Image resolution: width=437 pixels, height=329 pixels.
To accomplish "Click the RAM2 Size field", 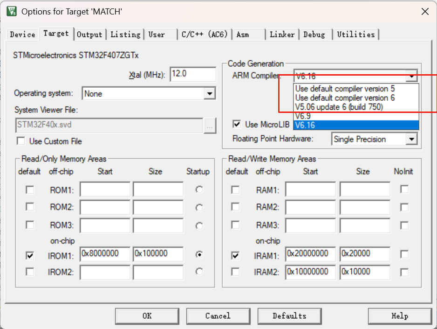I will click(x=365, y=207).
